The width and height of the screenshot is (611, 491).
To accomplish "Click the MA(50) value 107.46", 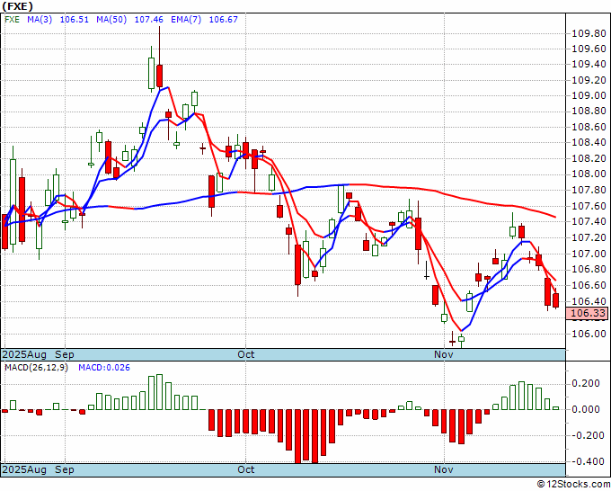I will [x=149, y=20].
